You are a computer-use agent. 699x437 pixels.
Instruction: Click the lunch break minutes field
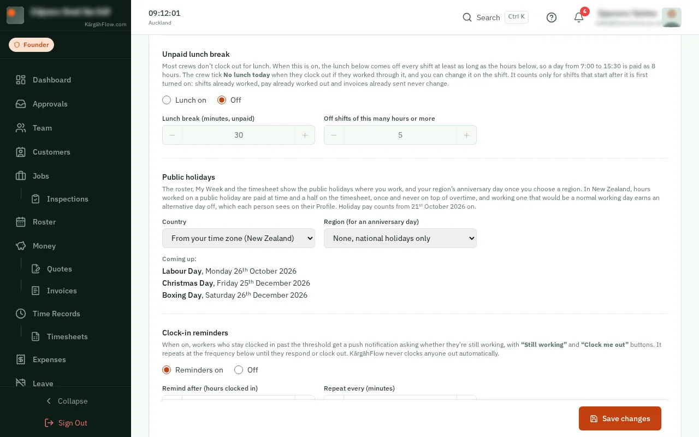(239, 135)
